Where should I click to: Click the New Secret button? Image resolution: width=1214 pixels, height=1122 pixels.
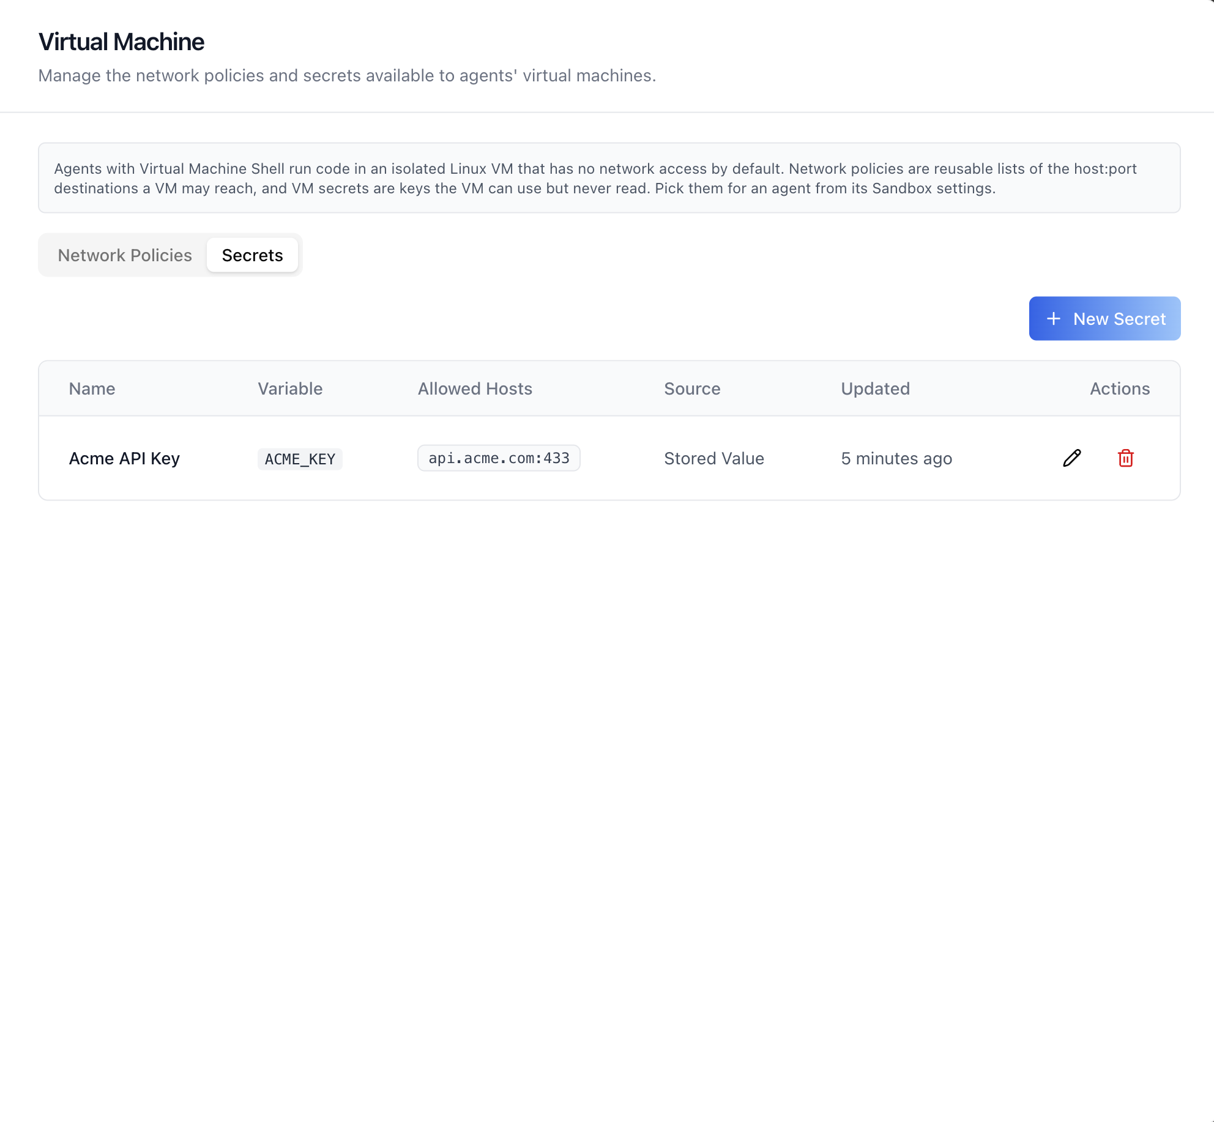click(x=1104, y=319)
